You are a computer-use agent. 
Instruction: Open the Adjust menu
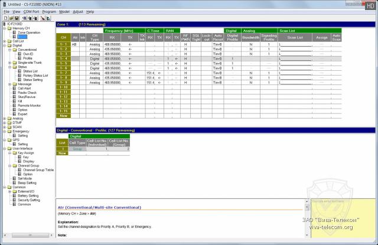pyautogui.click(x=78, y=12)
